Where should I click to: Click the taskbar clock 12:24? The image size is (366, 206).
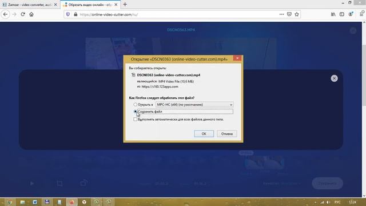[x=352, y=202]
